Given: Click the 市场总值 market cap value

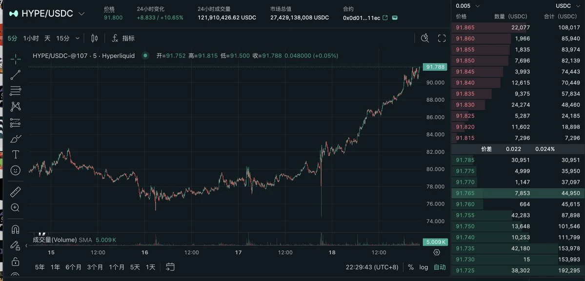Looking at the screenshot, I should coord(300,18).
